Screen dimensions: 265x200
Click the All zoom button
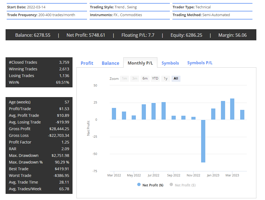[x=176, y=78]
